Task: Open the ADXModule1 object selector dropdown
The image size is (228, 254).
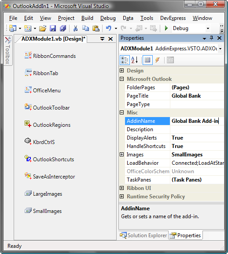Action: point(220,49)
